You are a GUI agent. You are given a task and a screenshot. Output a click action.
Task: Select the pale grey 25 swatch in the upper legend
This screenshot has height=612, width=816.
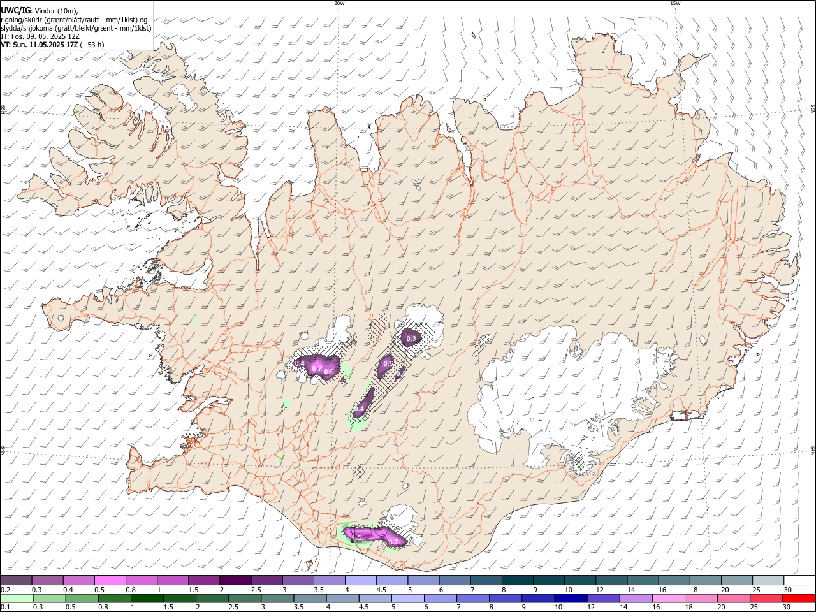pos(768,580)
